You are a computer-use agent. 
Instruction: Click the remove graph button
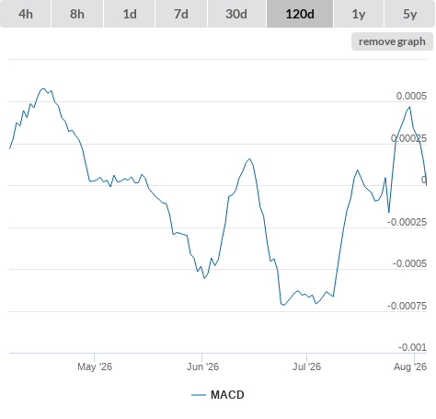(x=392, y=41)
